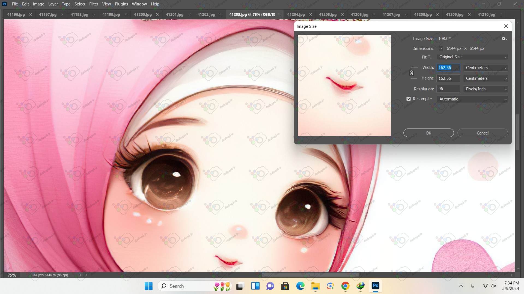Open the Snipping tool taskbar icon
The image size is (524, 294).
point(330,286)
